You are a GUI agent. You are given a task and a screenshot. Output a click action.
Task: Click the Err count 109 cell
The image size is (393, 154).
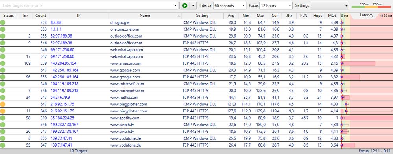coord(25,63)
